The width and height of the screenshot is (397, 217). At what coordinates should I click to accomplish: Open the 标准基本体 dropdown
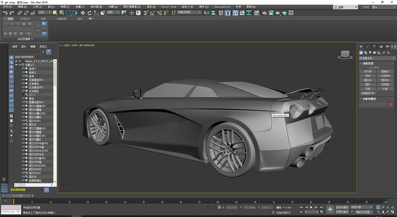click(377, 58)
